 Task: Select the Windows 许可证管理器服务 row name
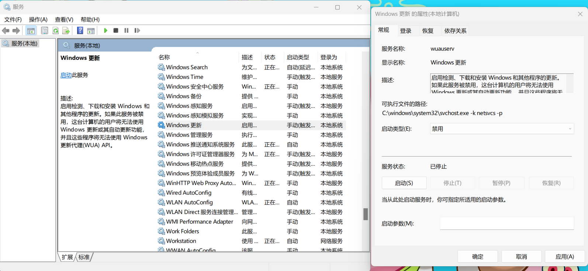(200, 154)
